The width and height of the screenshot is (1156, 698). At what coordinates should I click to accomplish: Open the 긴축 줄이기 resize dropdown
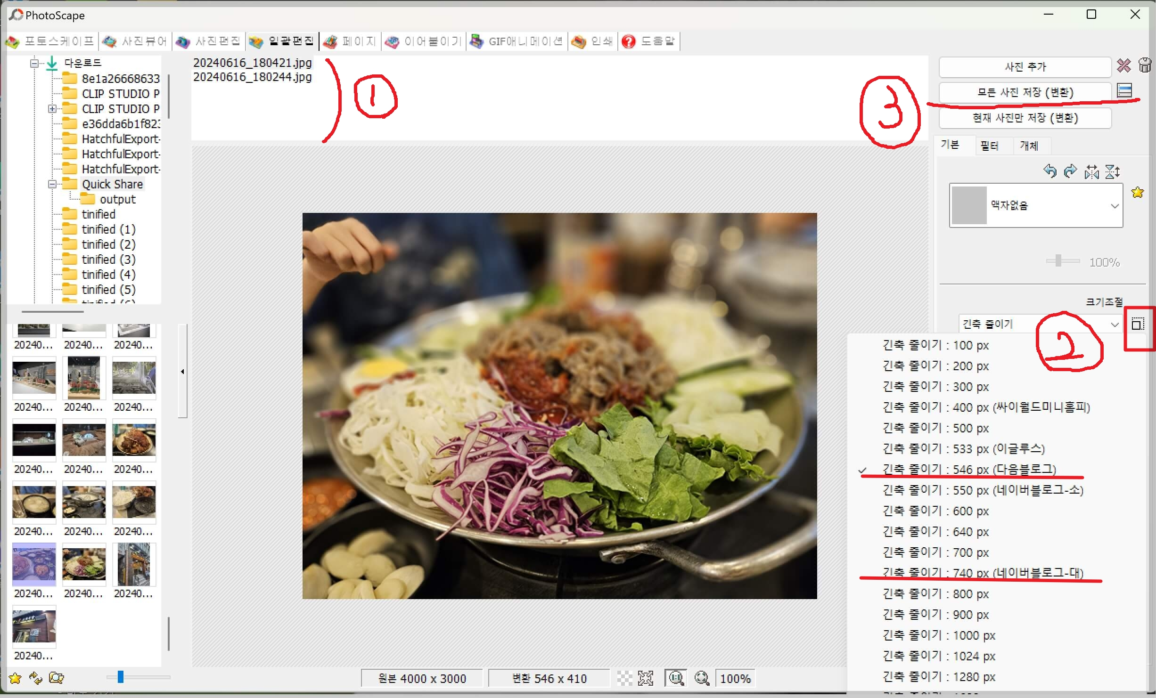[x=1114, y=325]
